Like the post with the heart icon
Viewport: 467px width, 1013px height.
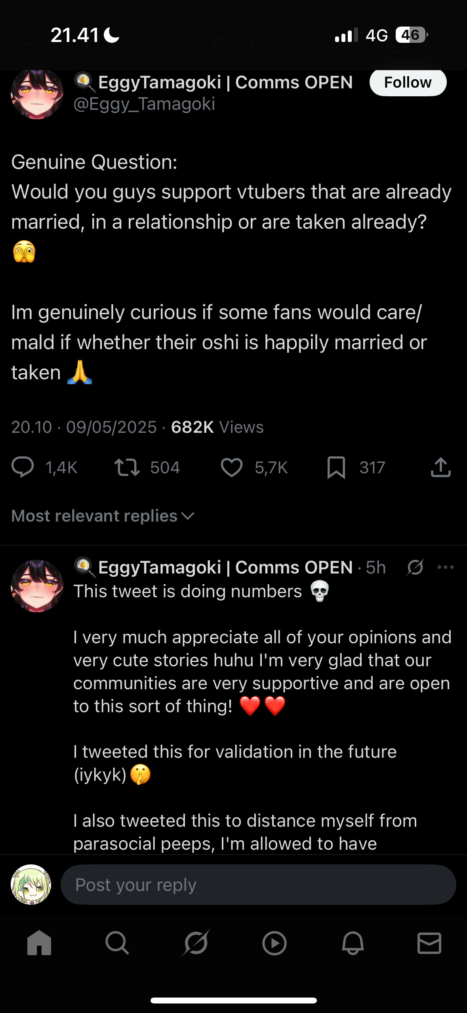point(232,467)
